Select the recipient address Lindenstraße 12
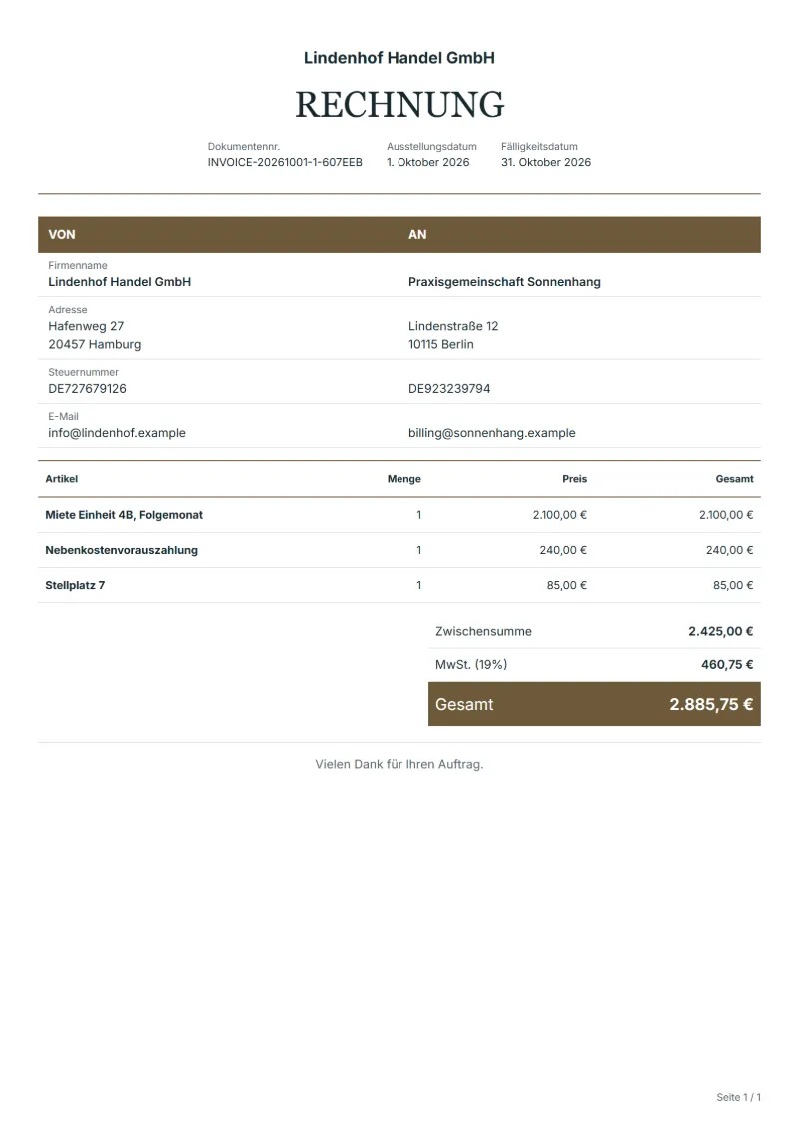The width and height of the screenshot is (799, 1130). click(x=453, y=326)
